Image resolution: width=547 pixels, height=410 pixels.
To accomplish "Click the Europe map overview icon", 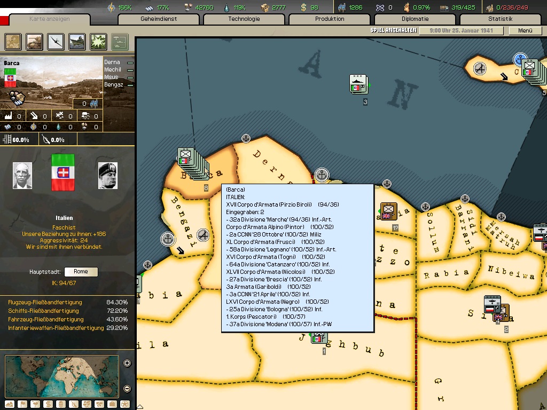I will 13,41.
